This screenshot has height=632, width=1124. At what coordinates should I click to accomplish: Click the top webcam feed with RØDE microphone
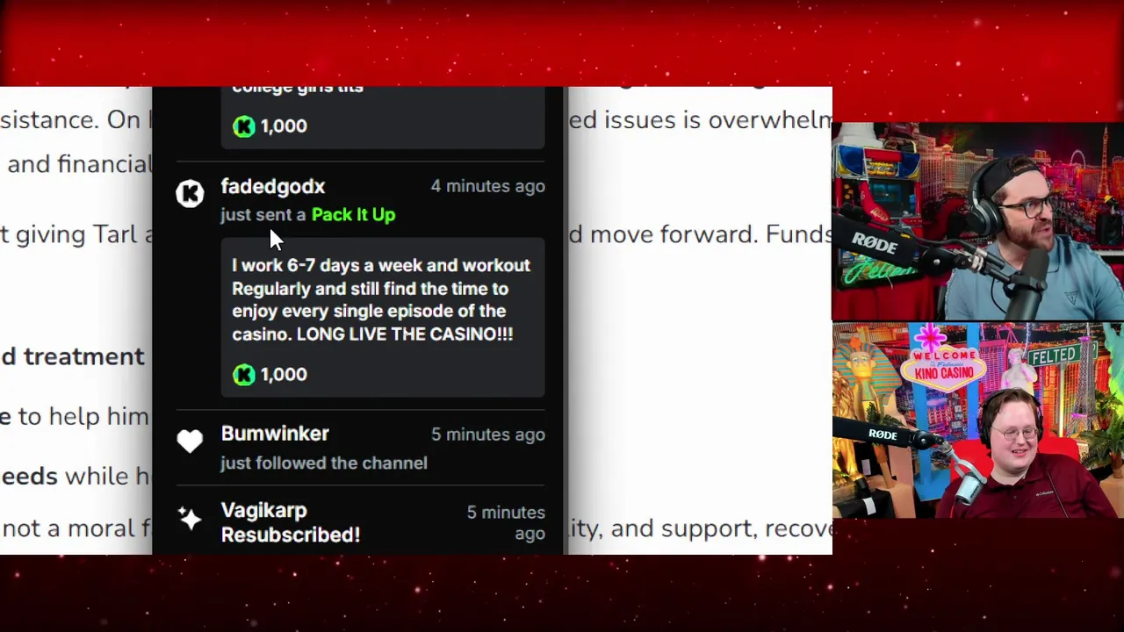coord(978,221)
